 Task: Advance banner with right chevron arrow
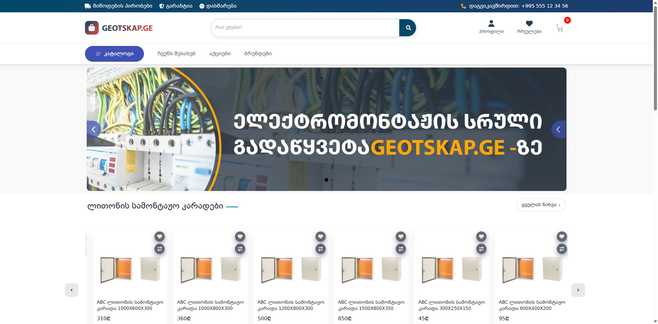pos(558,129)
